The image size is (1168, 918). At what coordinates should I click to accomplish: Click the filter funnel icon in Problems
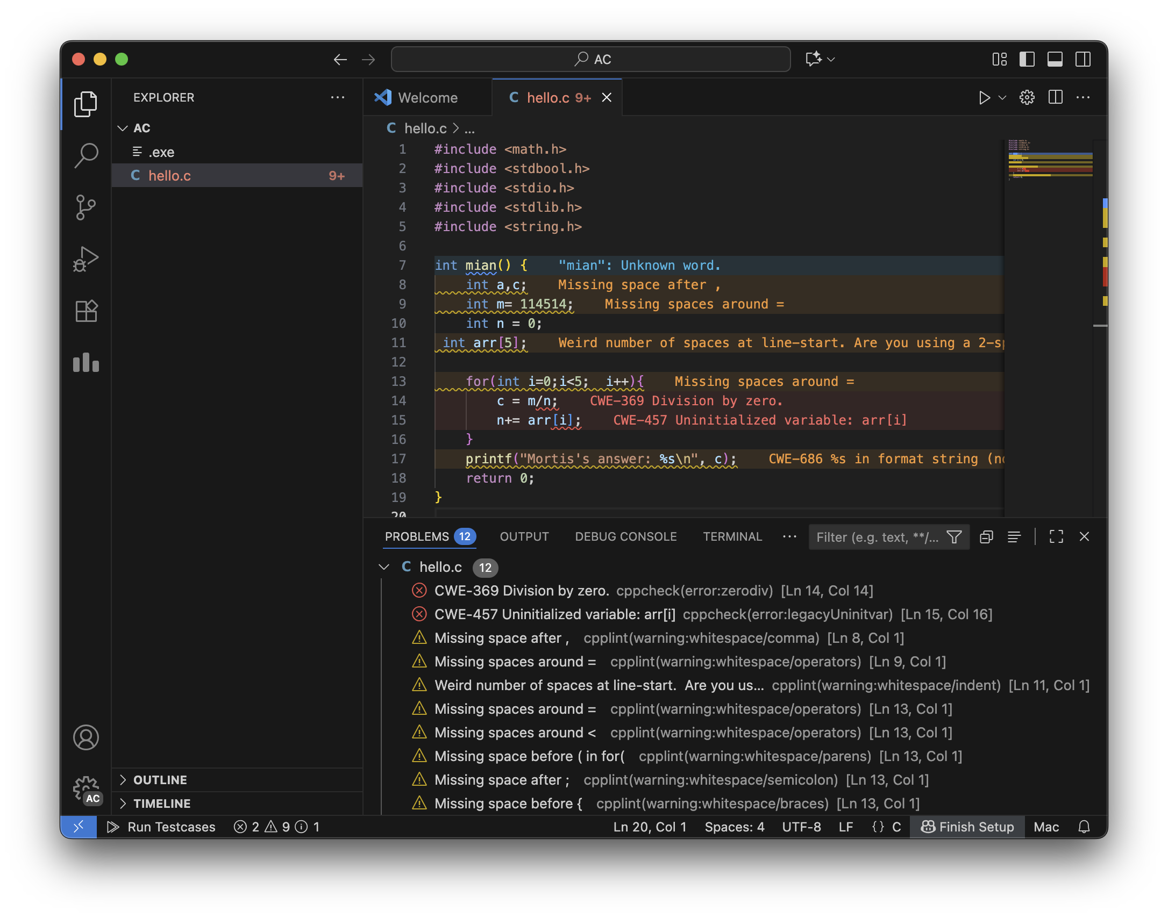954,537
